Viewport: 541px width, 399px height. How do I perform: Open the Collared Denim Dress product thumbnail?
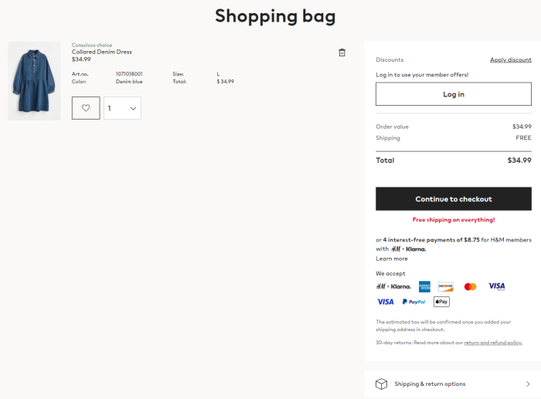(x=34, y=81)
